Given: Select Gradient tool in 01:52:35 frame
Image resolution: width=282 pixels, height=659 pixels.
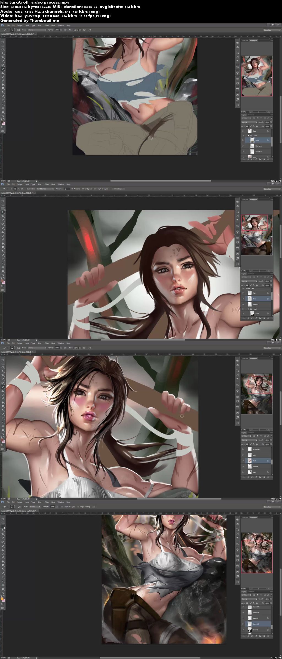Looking at the screenshot, I should pos(3,402).
